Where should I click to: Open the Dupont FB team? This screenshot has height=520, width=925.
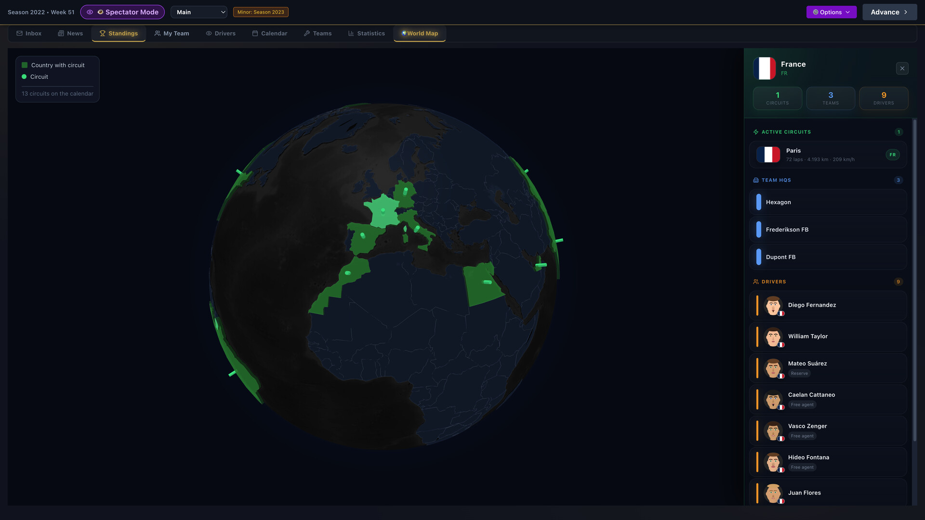[x=828, y=257]
